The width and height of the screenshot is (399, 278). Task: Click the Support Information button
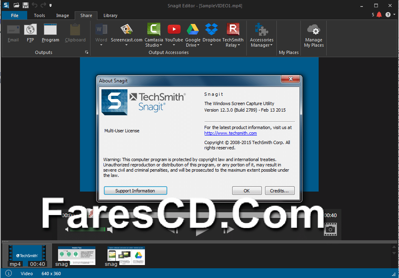click(135, 190)
